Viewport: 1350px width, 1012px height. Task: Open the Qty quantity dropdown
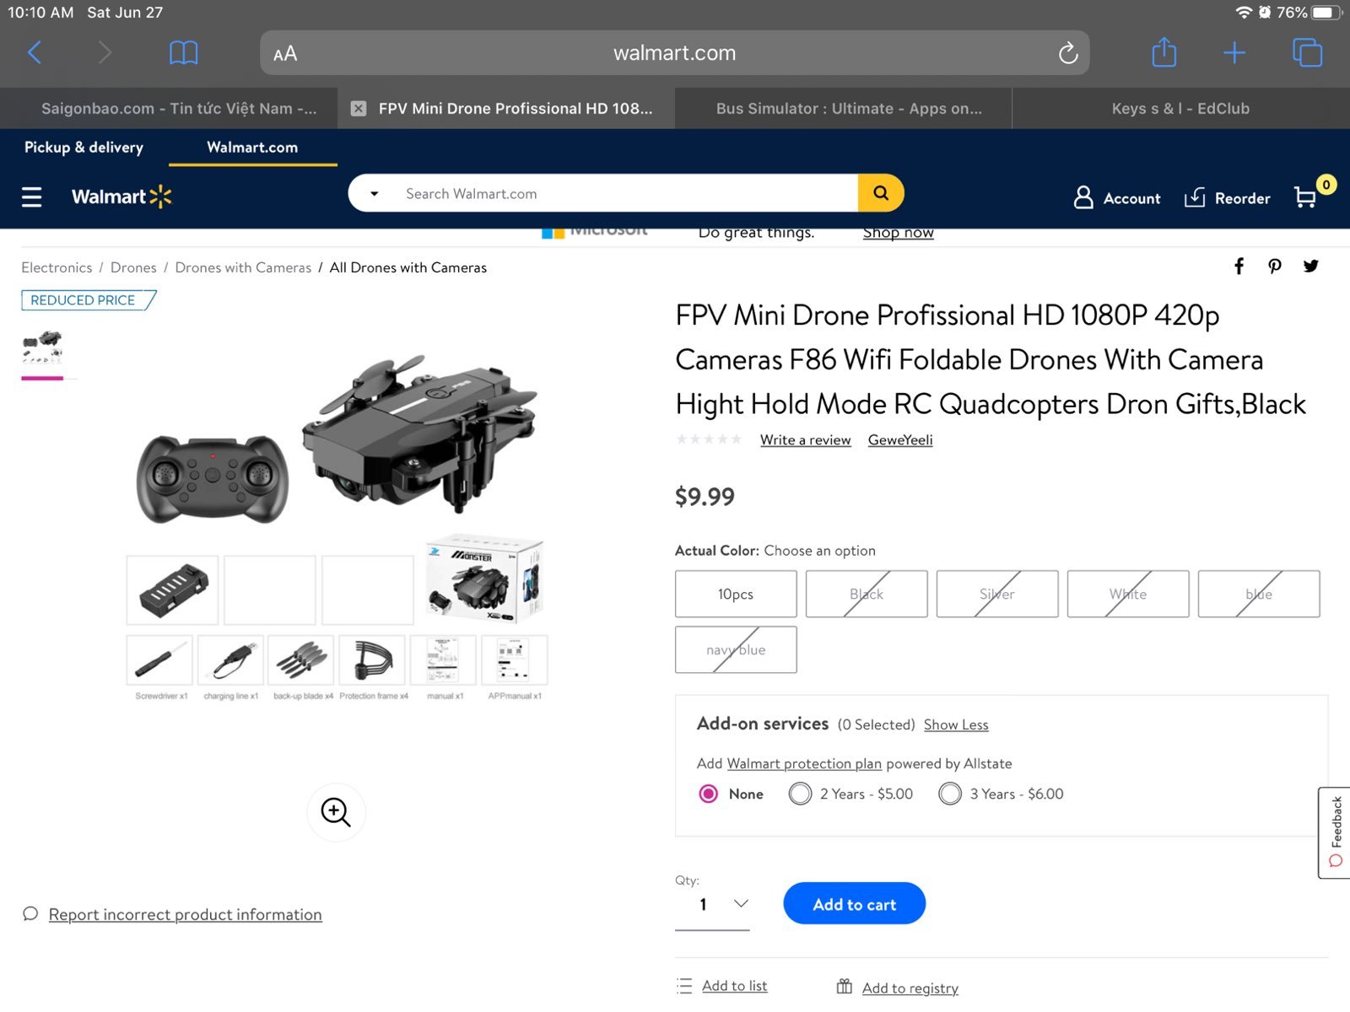712,905
